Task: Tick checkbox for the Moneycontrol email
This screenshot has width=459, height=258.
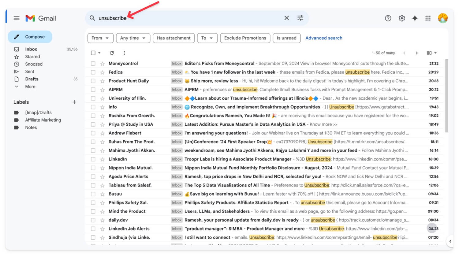Action: click(x=93, y=64)
